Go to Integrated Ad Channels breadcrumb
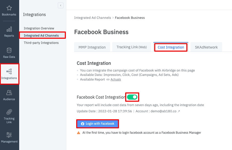The image size is (232, 150). (92, 18)
